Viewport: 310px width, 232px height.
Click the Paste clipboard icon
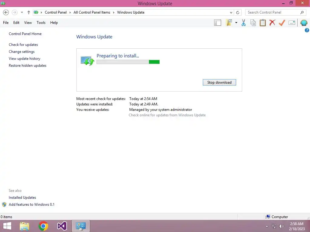coord(262,23)
